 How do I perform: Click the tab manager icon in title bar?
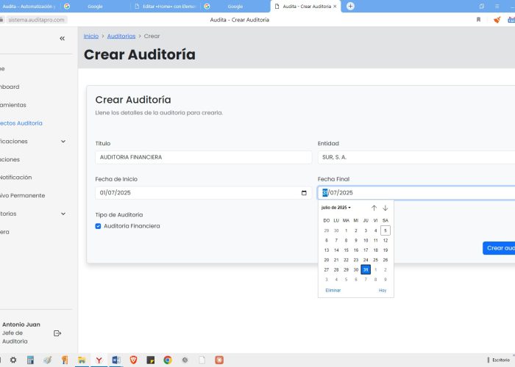click(482, 6)
